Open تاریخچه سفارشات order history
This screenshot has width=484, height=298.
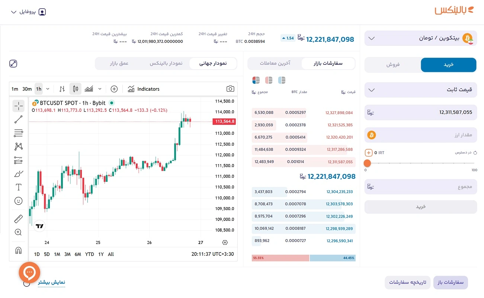click(407, 282)
